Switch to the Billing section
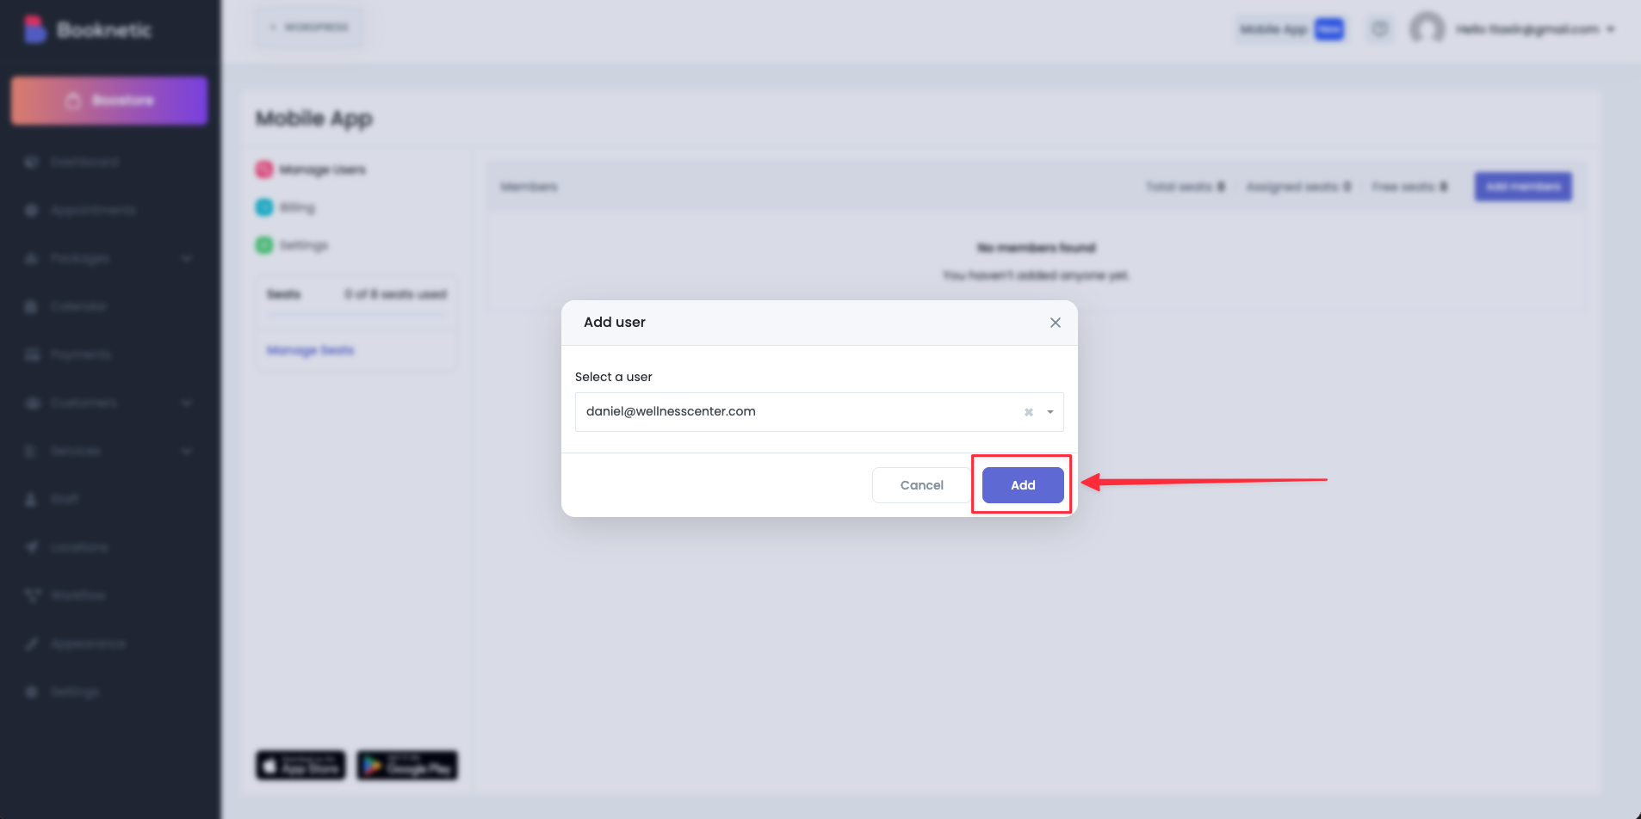 [297, 207]
